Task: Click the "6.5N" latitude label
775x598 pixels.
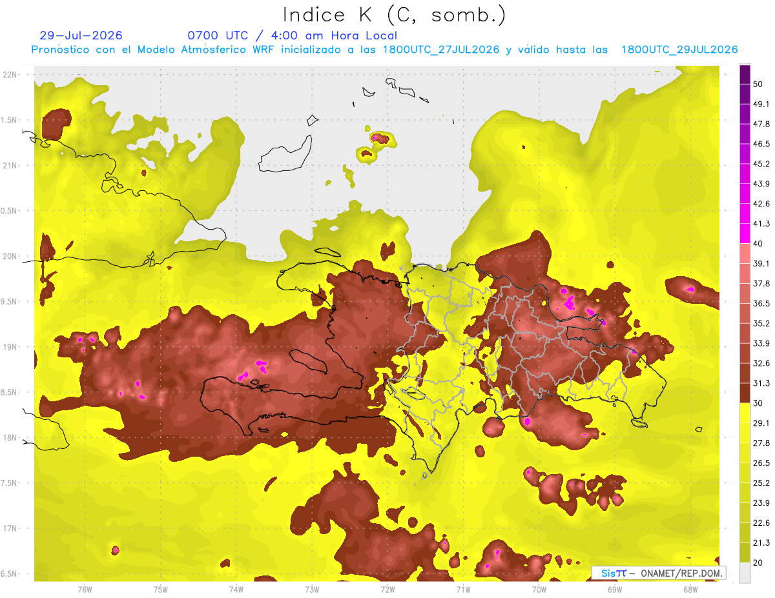Action: pyautogui.click(x=9, y=574)
